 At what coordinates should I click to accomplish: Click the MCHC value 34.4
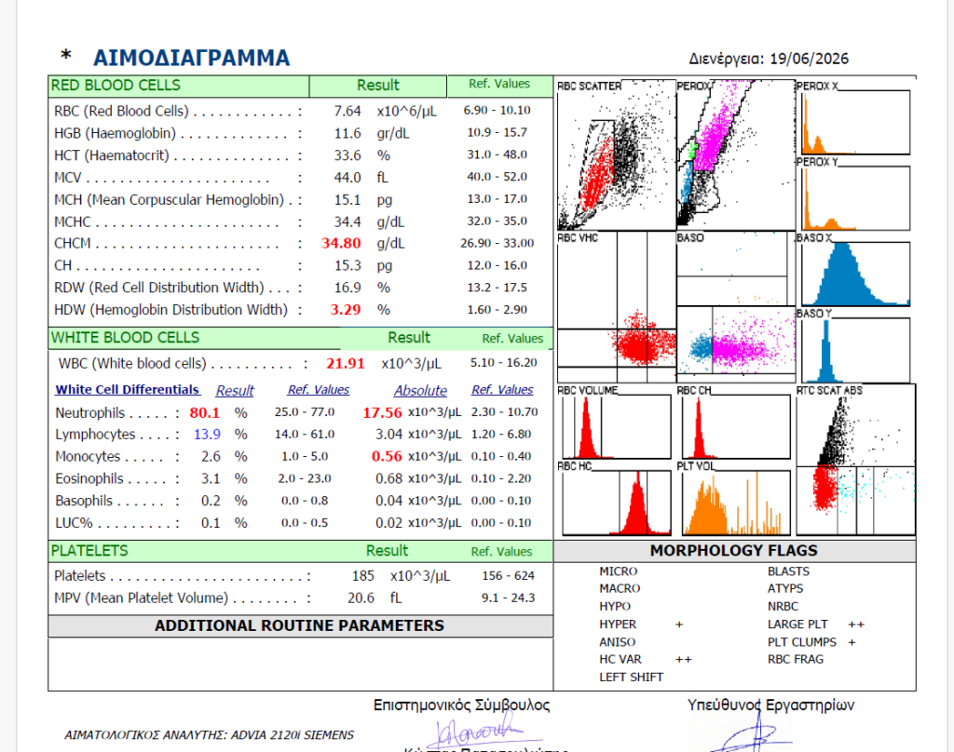tap(348, 222)
